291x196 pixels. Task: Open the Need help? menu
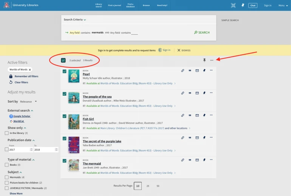click(162, 5)
